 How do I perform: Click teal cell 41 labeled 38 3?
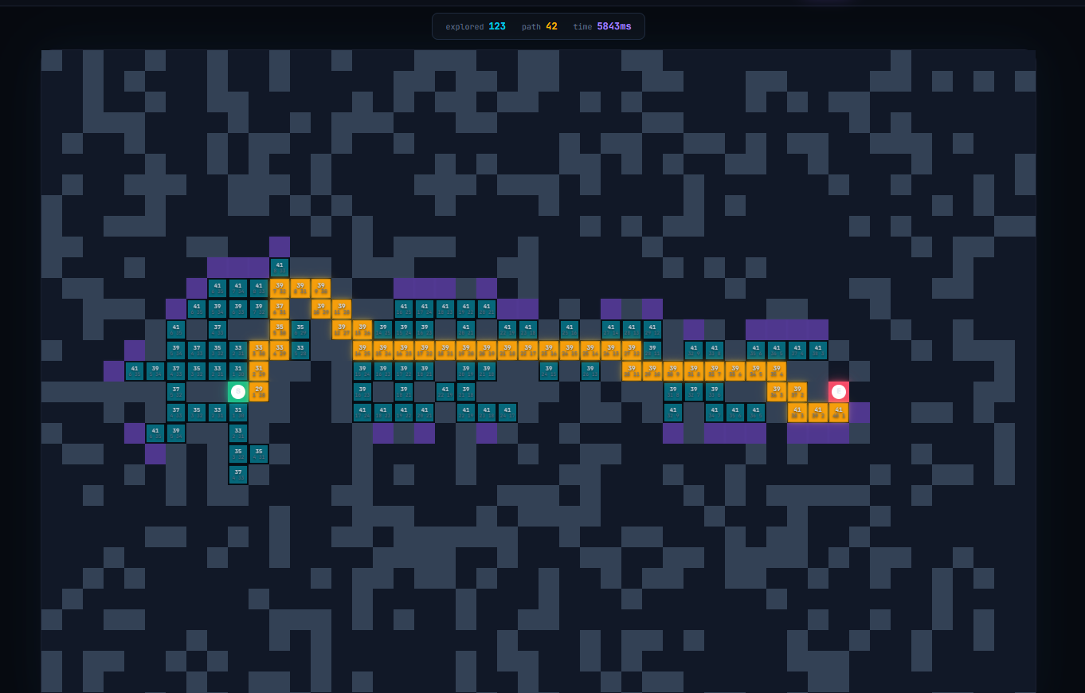[818, 350]
